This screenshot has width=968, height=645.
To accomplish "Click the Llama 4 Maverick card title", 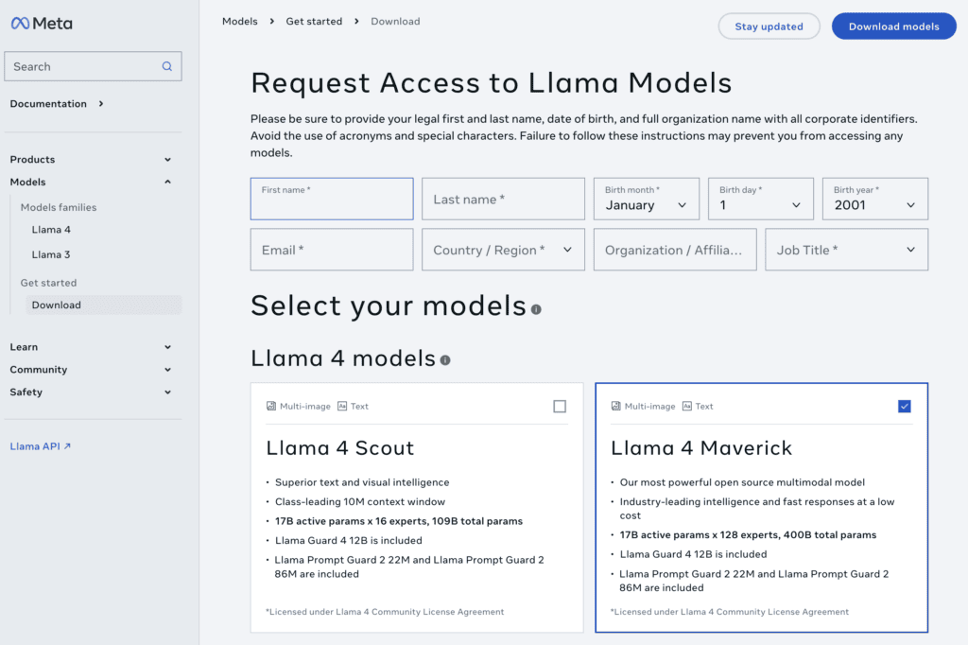I will pos(701,448).
